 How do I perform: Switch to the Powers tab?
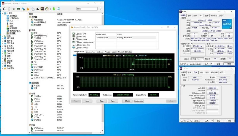coord(107,52)
